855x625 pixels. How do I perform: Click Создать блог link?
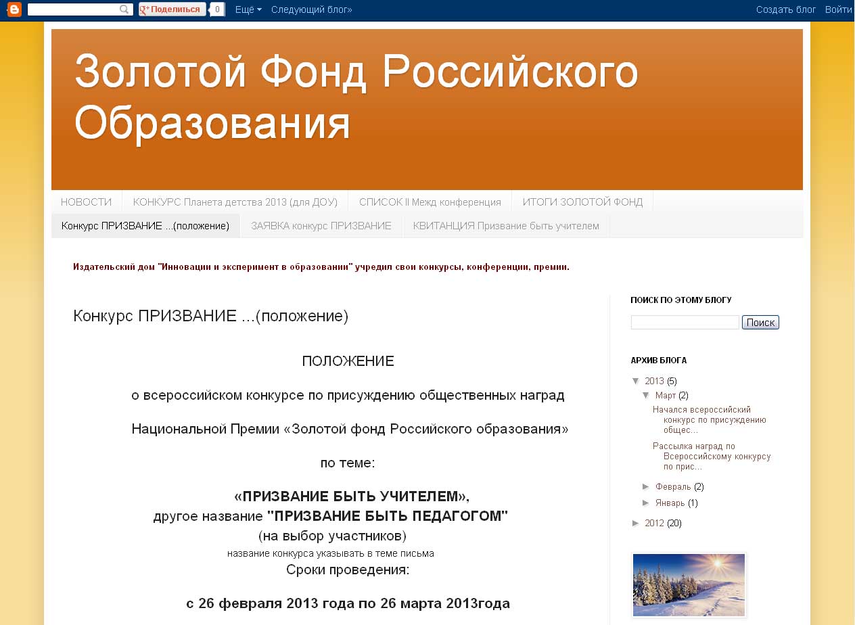pyautogui.click(x=786, y=9)
